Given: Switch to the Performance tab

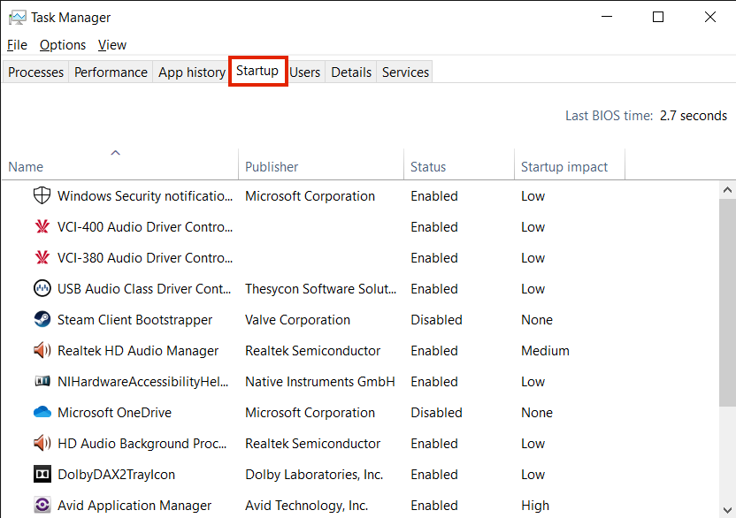Looking at the screenshot, I should click(x=111, y=72).
